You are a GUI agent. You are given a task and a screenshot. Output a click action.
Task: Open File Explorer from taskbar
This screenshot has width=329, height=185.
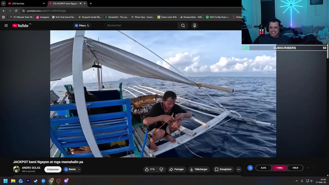(13, 181)
